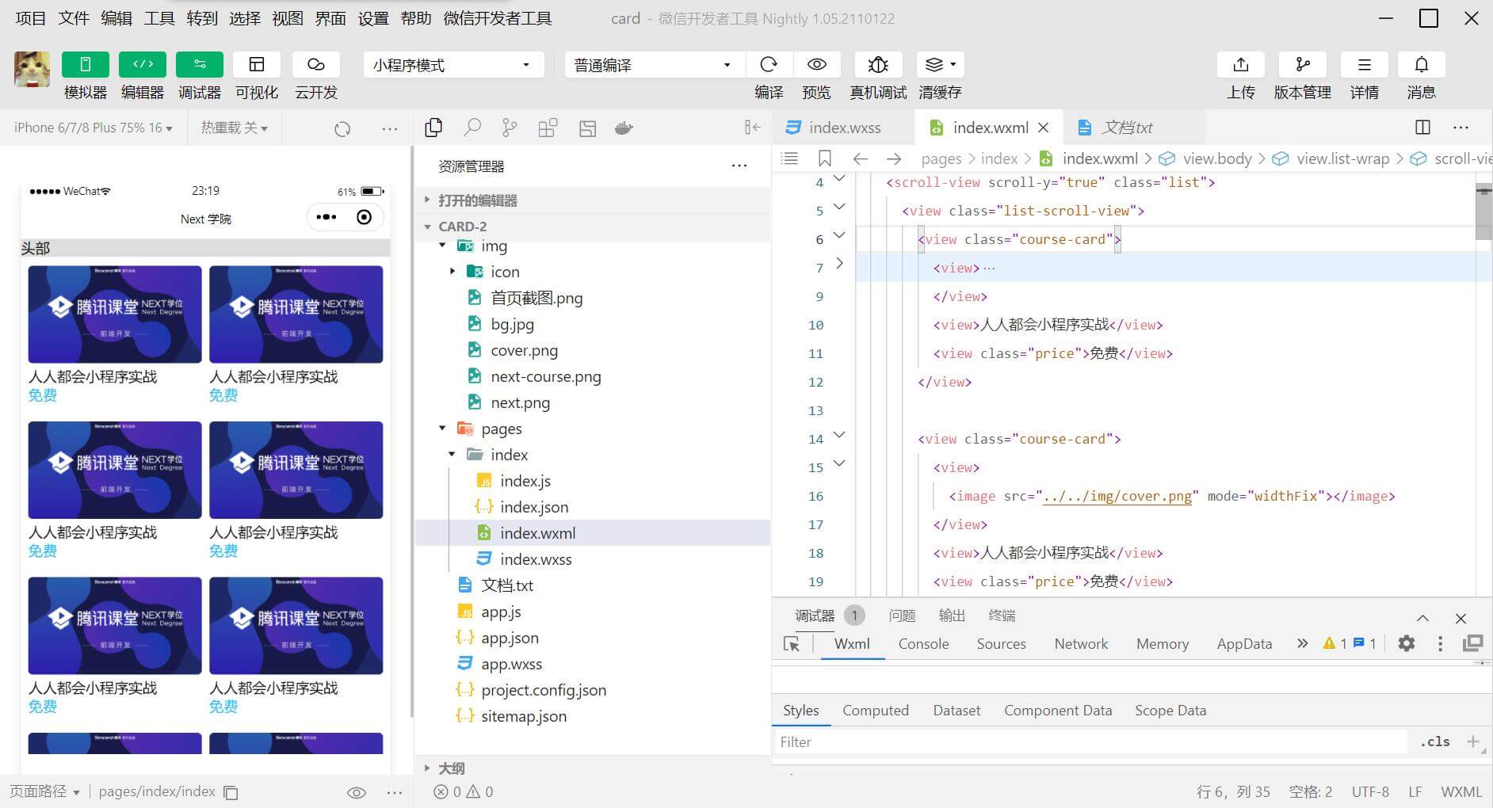The width and height of the screenshot is (1493, 808).
Task: Open version management (版本管理)
Action: tap(1303, 64)
